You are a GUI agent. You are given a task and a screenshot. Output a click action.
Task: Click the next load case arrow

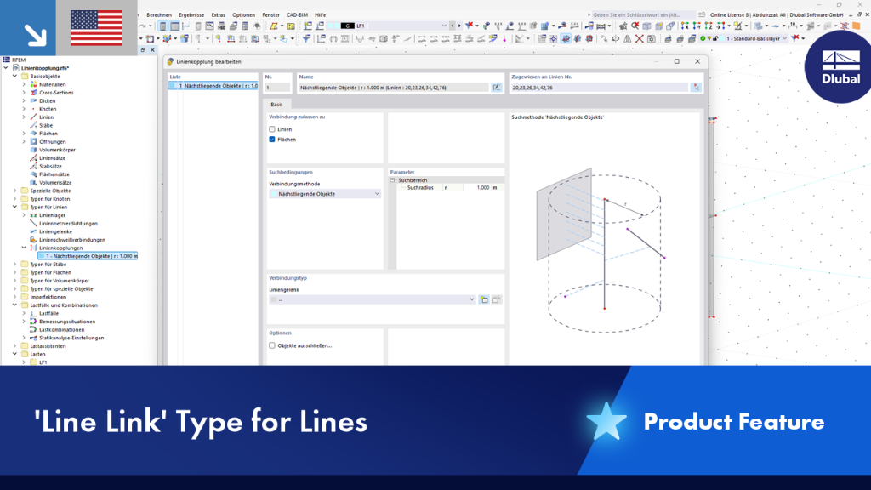(458, 26)
